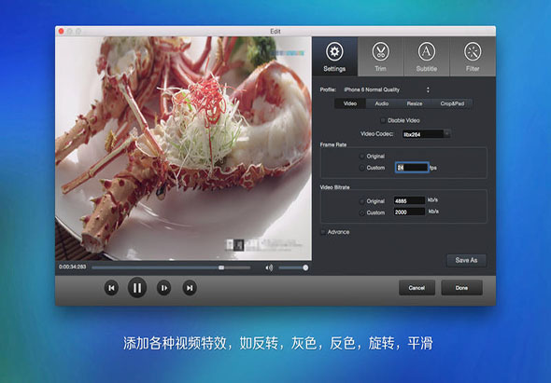The width and height of the screenshot is (551, 383).
Task: Click the video seek progress bar
Action: pyautogui.click(x=171, y=267)
